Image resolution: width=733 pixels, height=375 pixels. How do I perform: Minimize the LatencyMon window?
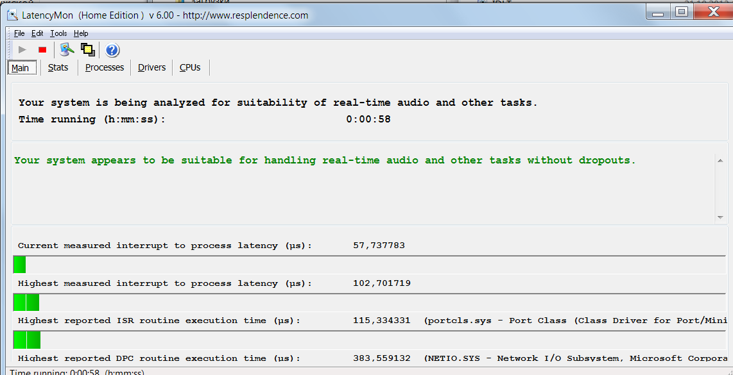[x=659, y=12]
